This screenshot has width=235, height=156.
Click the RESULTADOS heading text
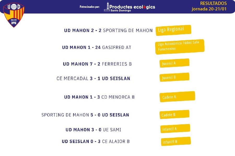click(x=213, y=3)
